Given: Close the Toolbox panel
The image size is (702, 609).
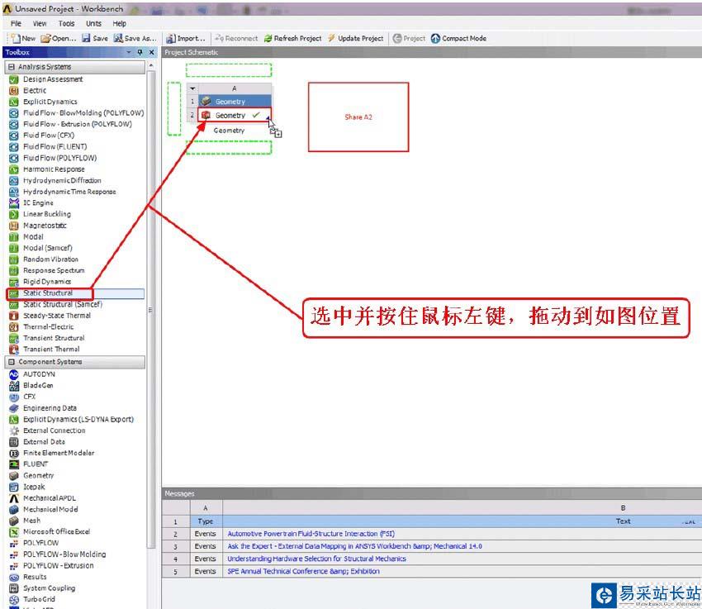Looking at the screenshot, I should click(x=152, y=52).
